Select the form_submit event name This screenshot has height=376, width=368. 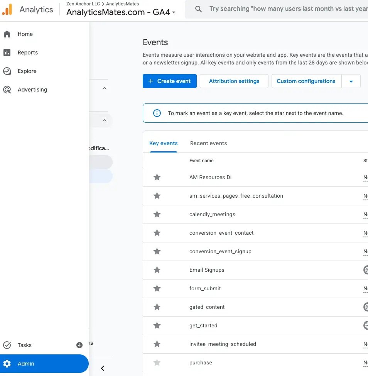(x=205, y=288)
